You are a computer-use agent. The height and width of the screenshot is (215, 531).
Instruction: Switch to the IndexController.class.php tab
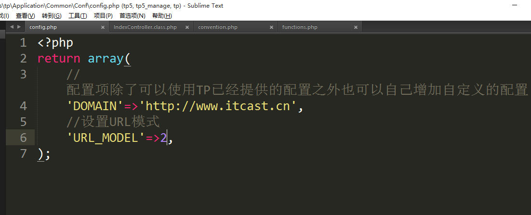coord(145,27)
